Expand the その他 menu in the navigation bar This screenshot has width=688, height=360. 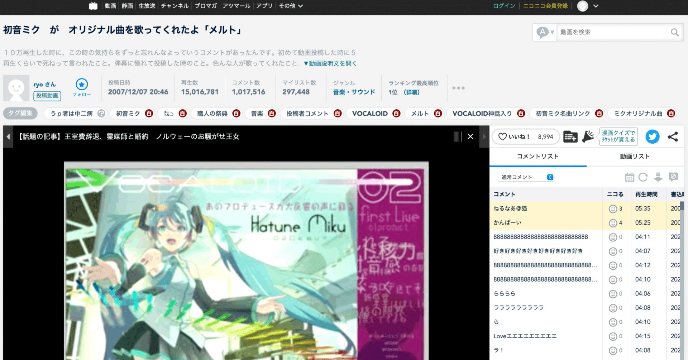(x=291, y=6)
